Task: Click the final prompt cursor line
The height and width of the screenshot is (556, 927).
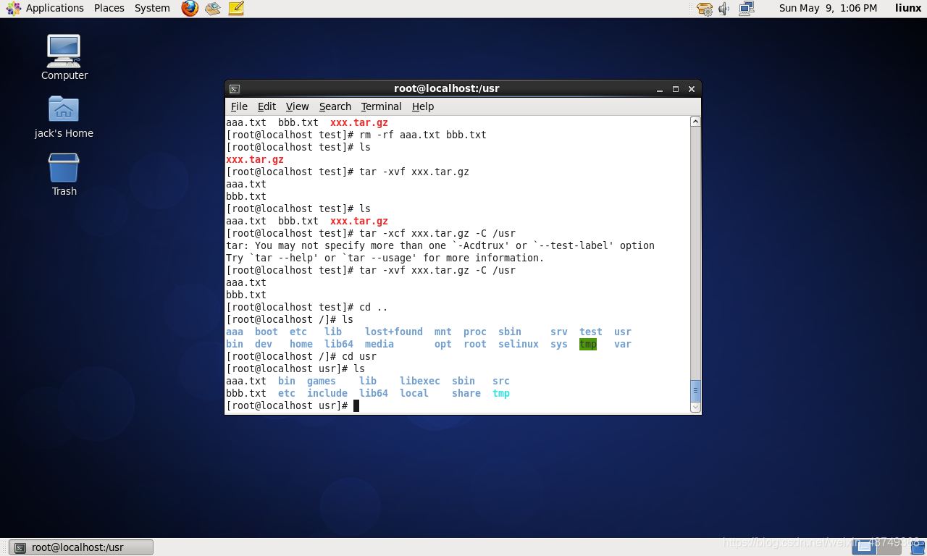Action: point(293,405)
